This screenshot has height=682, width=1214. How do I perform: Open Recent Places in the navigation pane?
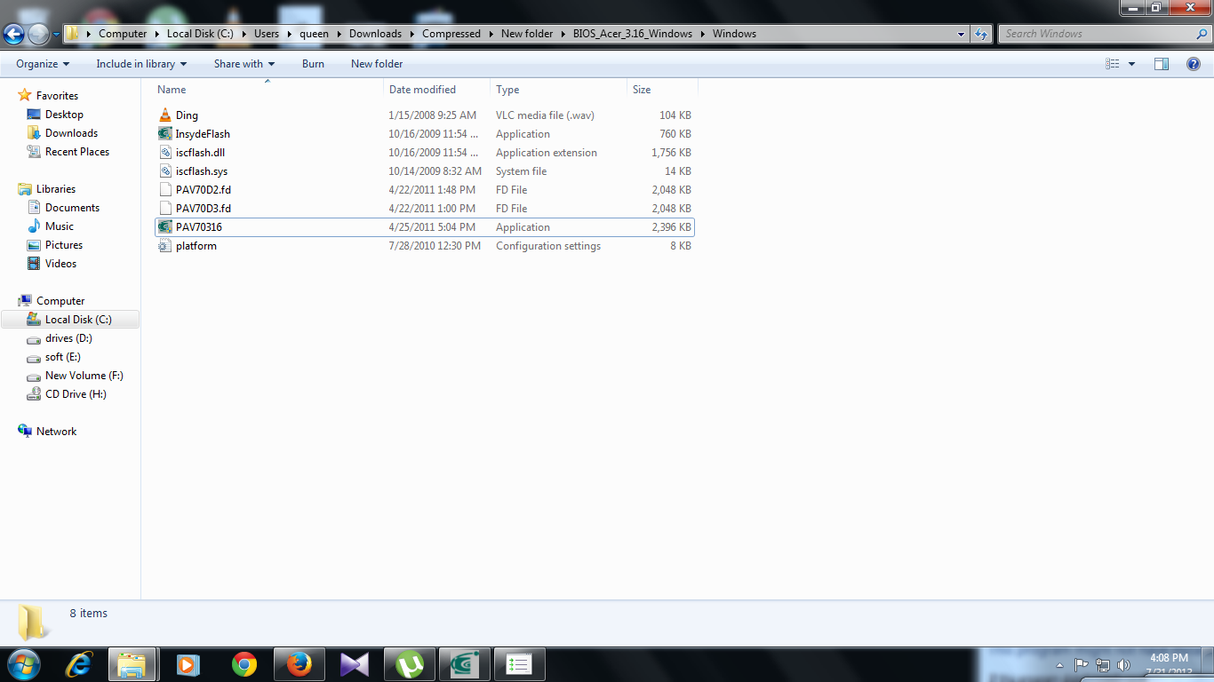tap(77, 152)
